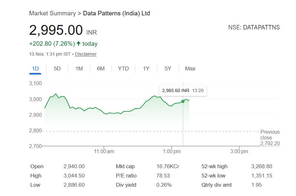Select the 1D time range tab
This screenshot has height=196, width=296.
coord(35,68)
